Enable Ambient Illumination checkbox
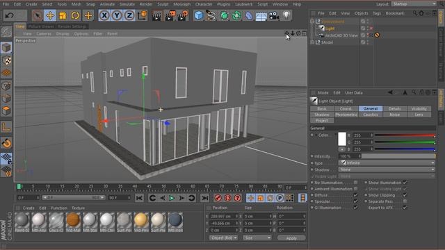The width and height of the screenshot is (445, 250). click(x=355, y=189)
